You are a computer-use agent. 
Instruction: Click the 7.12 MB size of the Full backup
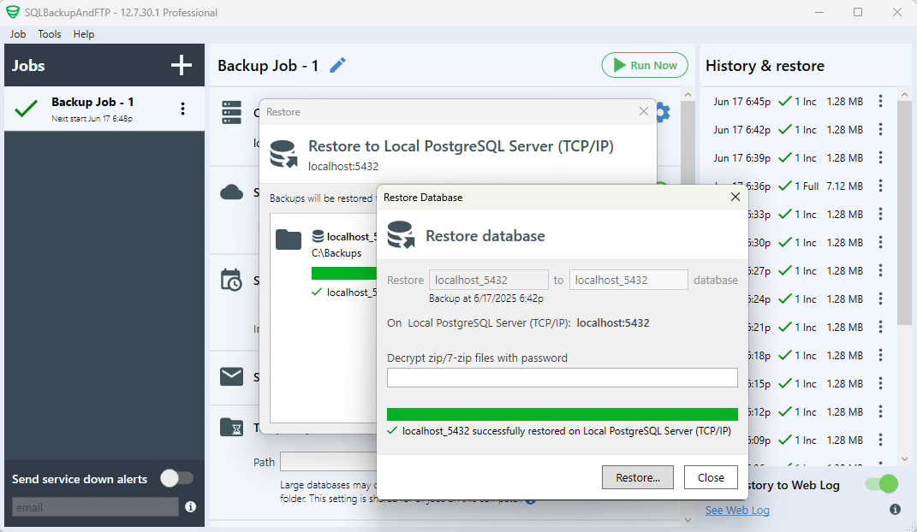point(844,186)
